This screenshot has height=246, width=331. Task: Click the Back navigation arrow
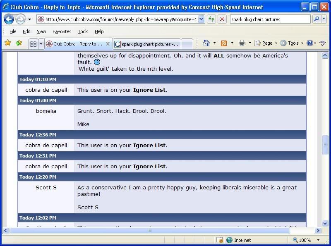click(x=9, y=19)
